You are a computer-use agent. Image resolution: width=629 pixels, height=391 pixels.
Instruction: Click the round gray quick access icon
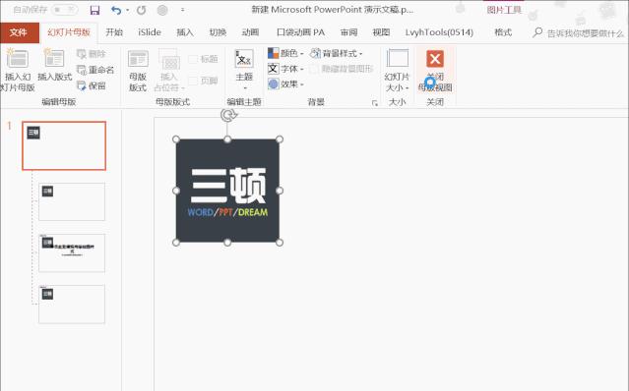tap(162, 10)
